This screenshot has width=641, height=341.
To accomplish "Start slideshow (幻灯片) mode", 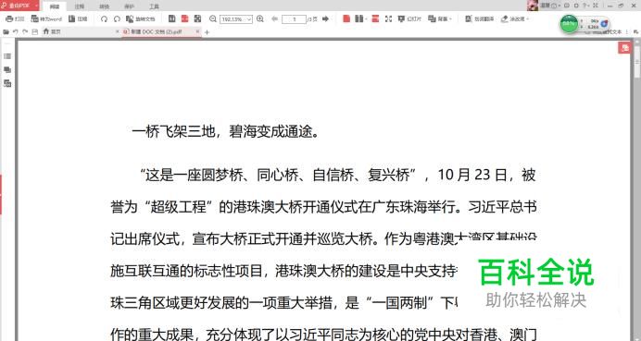I will click(x=409, y=18).
